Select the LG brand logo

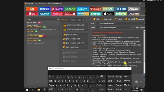[x=32, y=14]
